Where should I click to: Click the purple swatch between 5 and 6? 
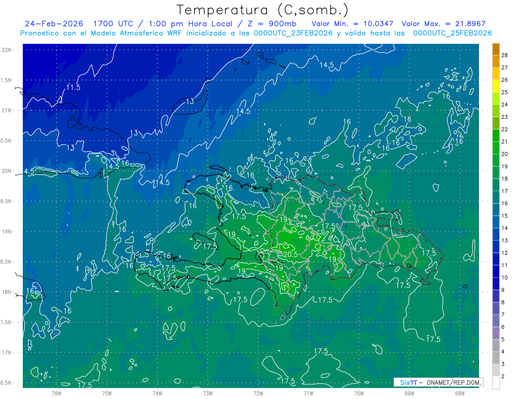496,333
